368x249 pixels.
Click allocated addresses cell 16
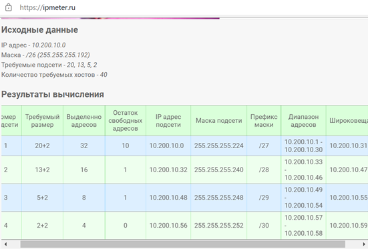tap(84, 170)
